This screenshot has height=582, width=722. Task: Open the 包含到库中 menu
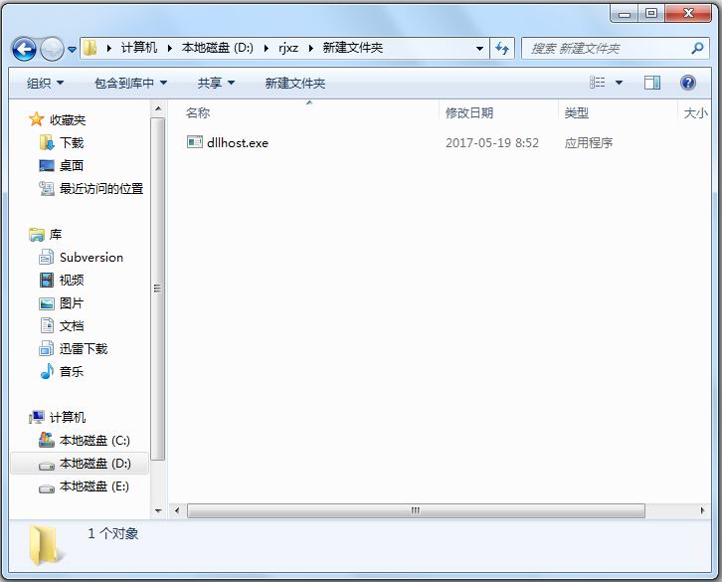pyautogui.click(x=130, y=83)
